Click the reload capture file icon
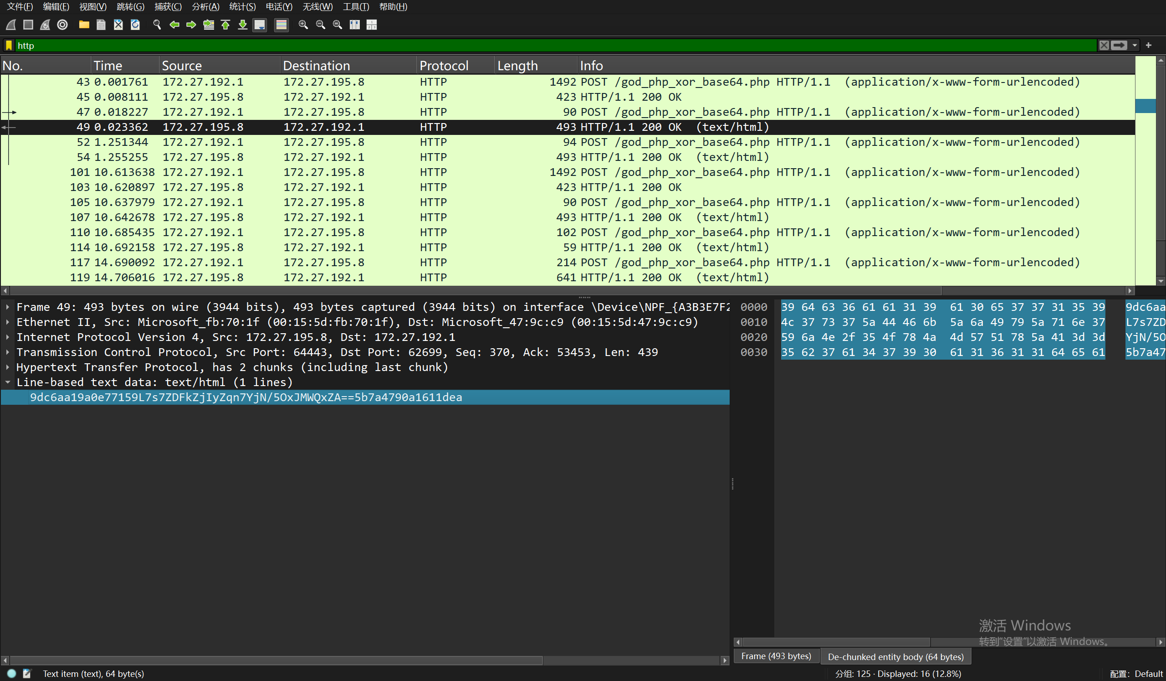 tap(135, 25)
